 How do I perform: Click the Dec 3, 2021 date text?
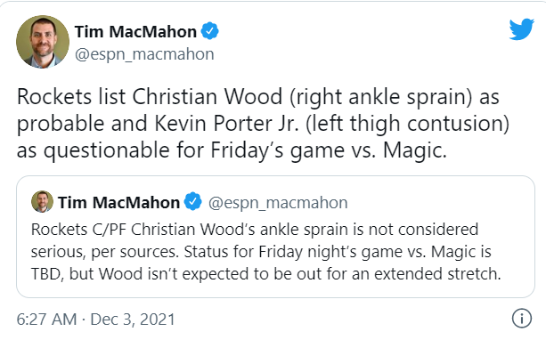(x=133, y=320)
